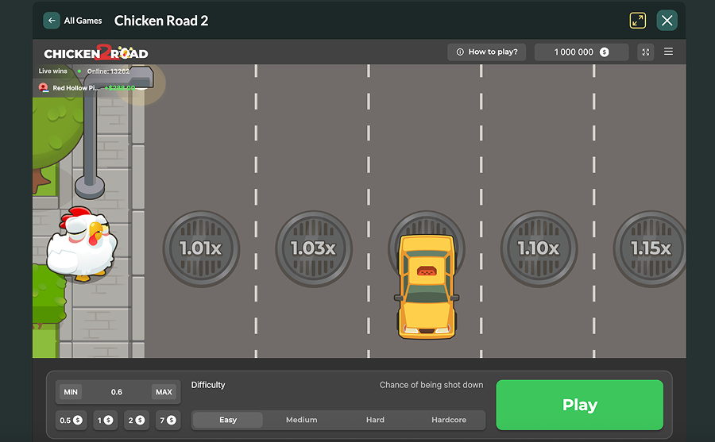Click the 1.03x manhole multiplier

click(x=314, y=248)
